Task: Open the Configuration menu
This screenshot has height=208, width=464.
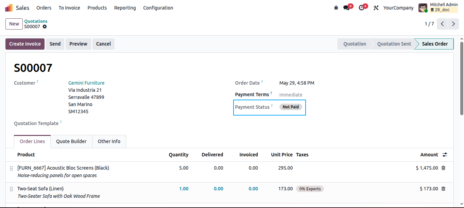Action: coord(158,8)
